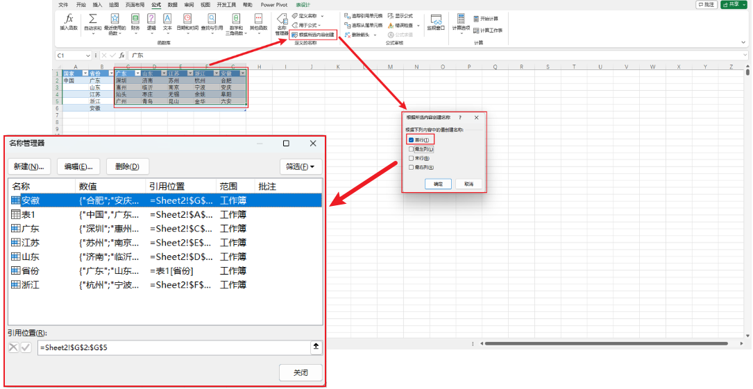This screenshot has width=753, height=389.
Task: Open the 表设计 tab
Action: 303,5
